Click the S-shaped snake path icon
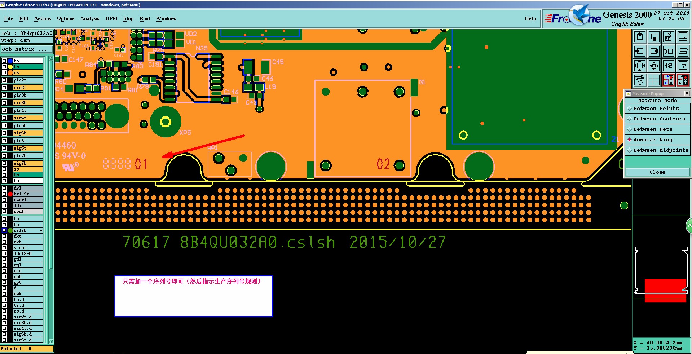This screenshot has height=354, width=692. tap(683, 51)
